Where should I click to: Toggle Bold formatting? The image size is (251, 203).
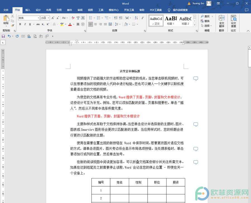point(20,24)
